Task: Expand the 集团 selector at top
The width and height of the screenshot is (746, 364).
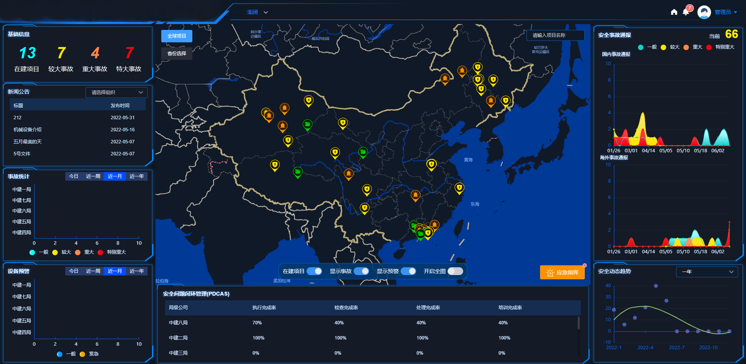Action: point(258,12)
